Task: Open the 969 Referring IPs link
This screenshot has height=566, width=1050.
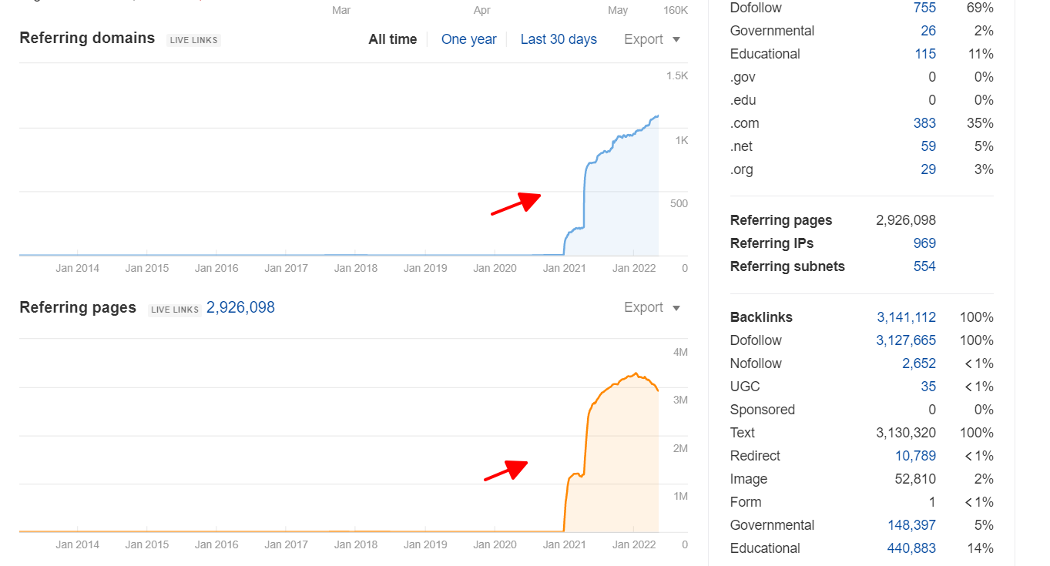Action: point(924,243)
